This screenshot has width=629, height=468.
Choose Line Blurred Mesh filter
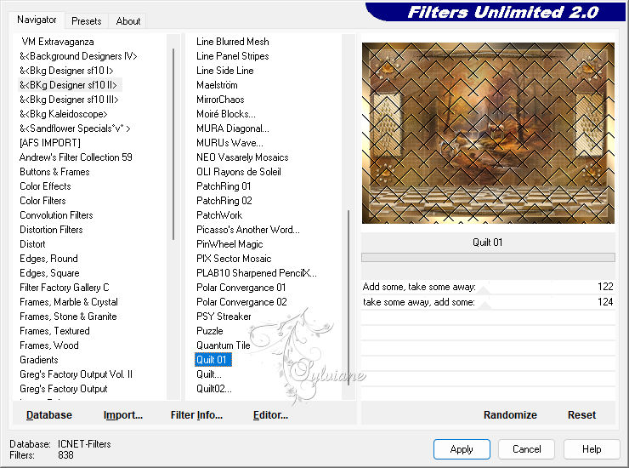[x=233, y=42]
